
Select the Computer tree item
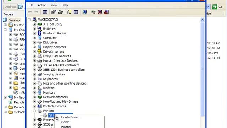(50, 38)
